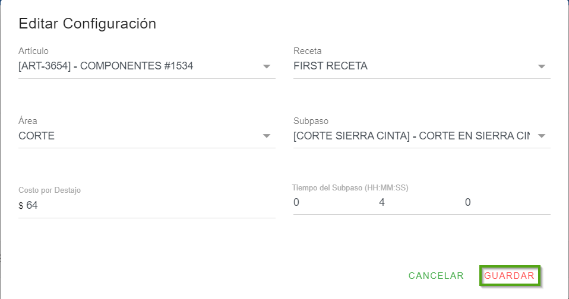
Task: Open the Área dropdown arrow
Action: point(267,136)
